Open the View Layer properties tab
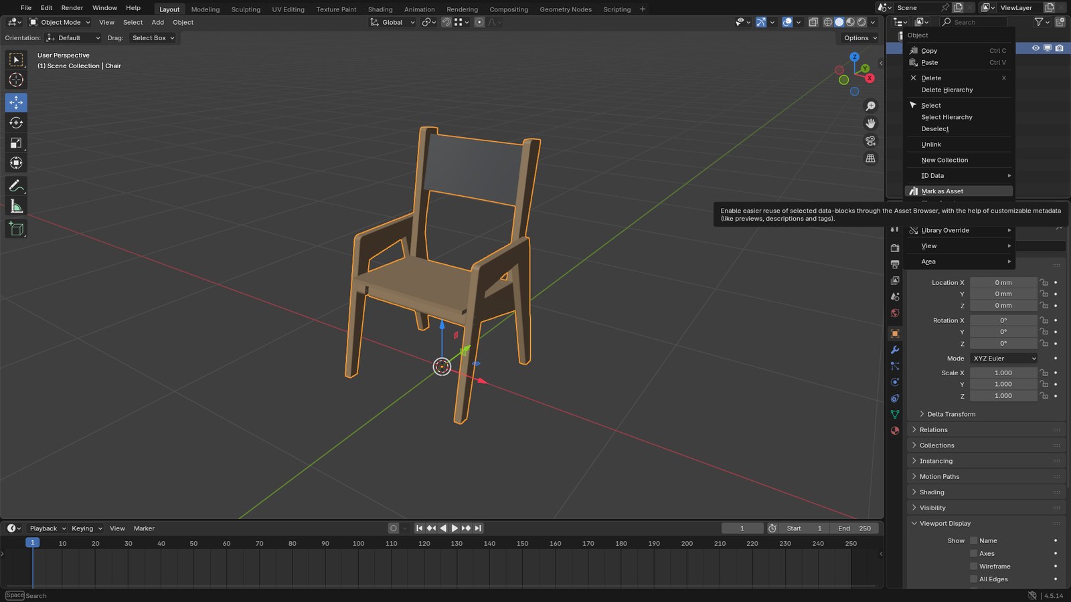1071x602 pixels. 895,280
